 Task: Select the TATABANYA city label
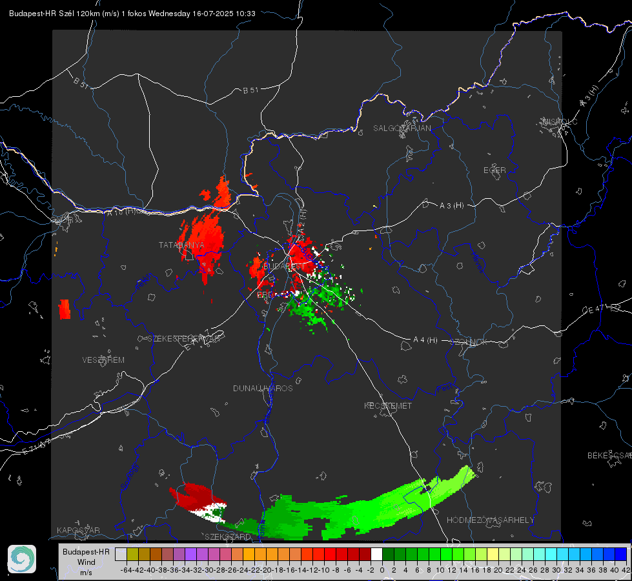(181, 245)
